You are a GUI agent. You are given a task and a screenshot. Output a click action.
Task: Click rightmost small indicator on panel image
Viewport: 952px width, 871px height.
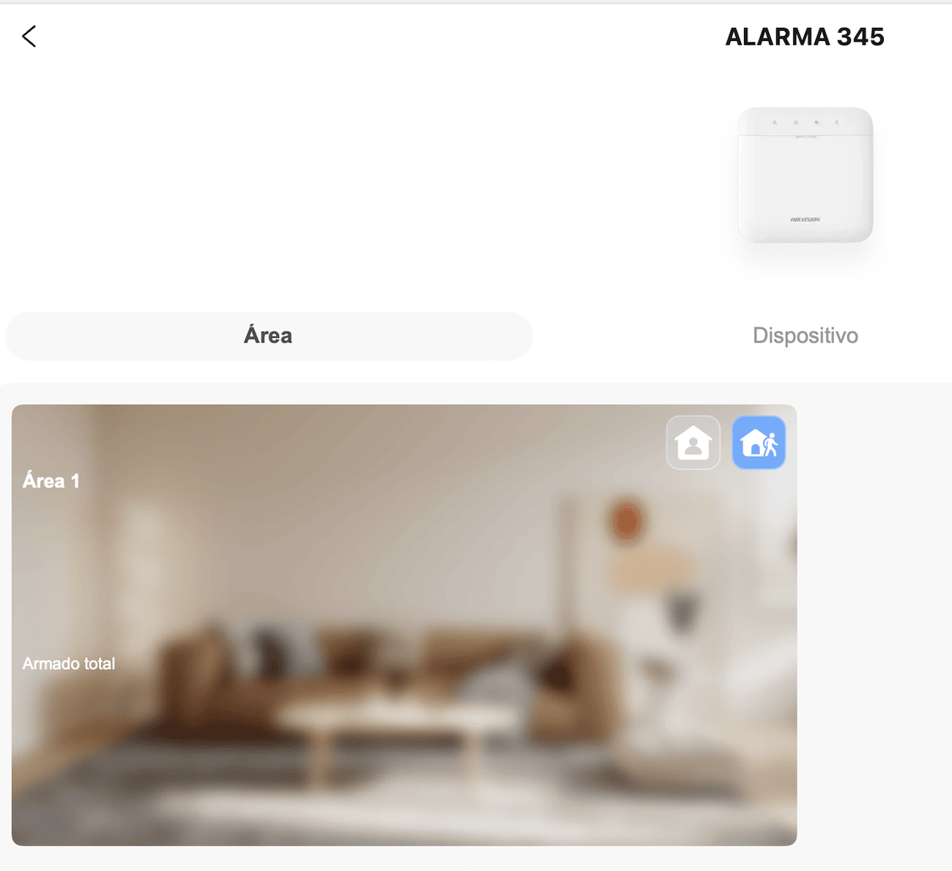tap(837, 122)
